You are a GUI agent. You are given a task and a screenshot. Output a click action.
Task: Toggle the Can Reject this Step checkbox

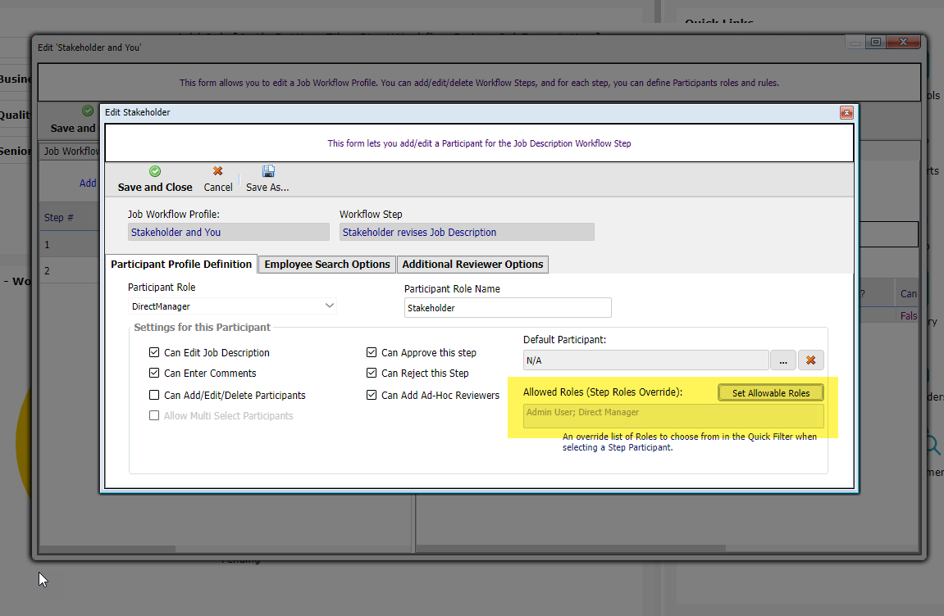(372, 374)
